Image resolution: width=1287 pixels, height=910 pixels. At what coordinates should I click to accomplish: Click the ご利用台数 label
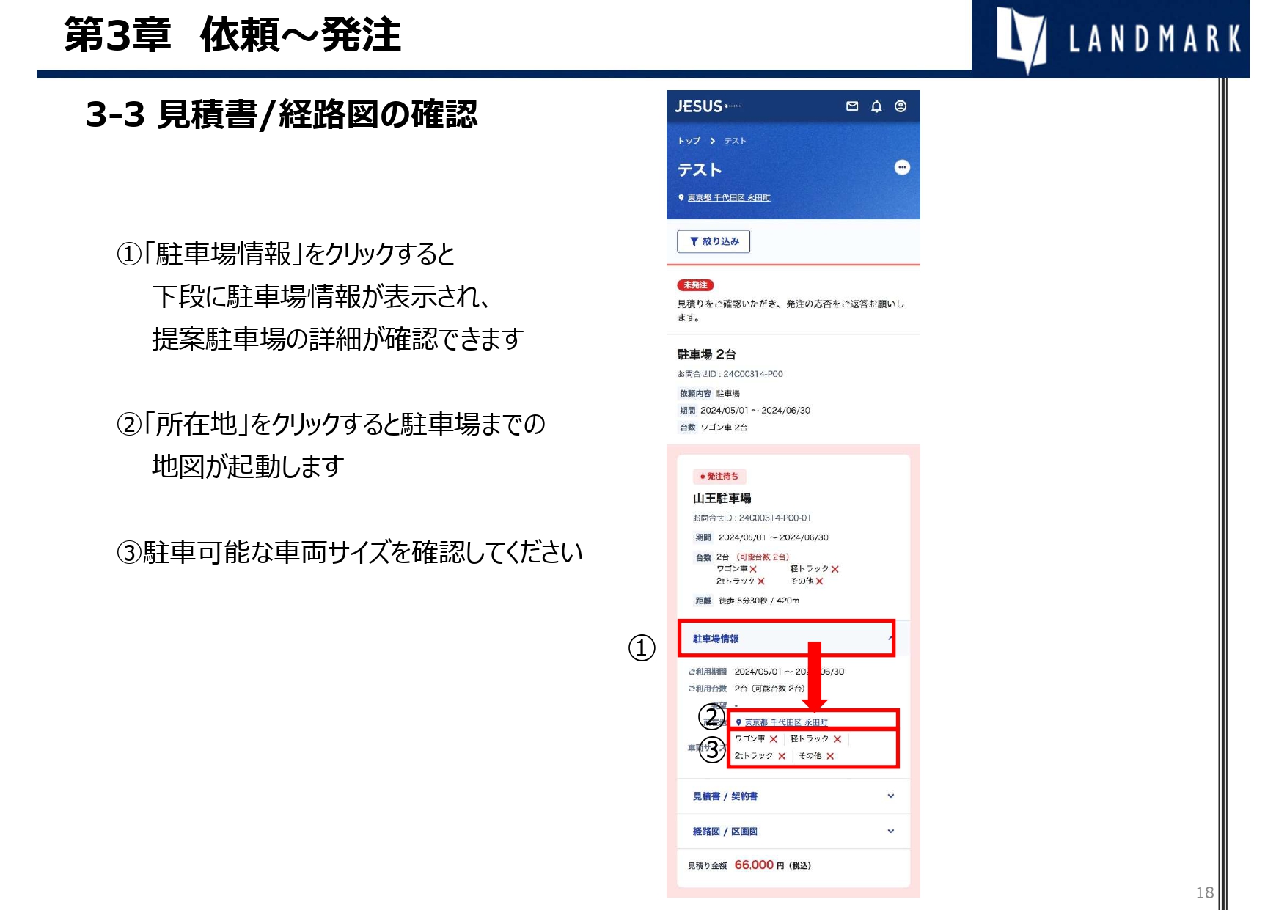[707, 689]
